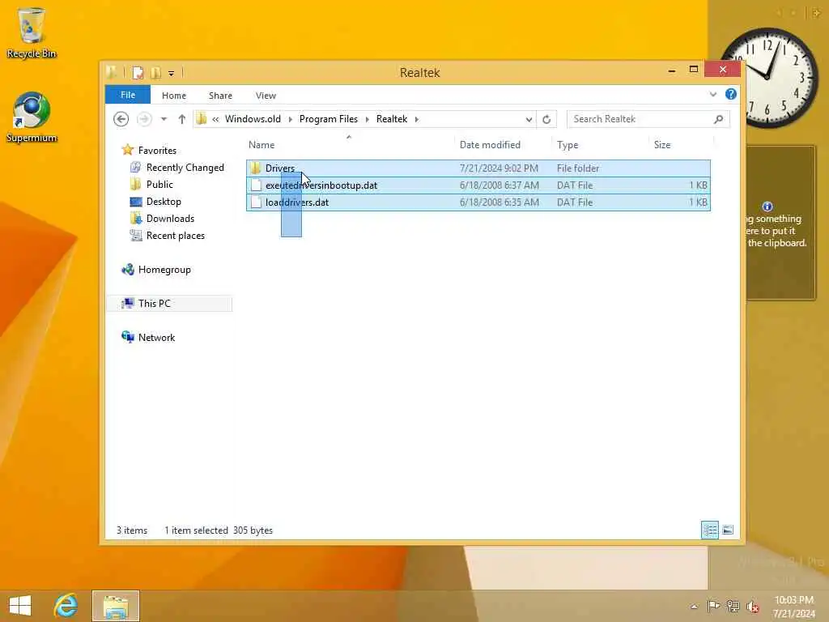Click File Explorer taskbar button

point(116,606)
